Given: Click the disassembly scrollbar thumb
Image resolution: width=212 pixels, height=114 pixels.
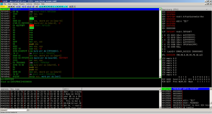Looking at the screenshot, I should click(x=160, y=59).
